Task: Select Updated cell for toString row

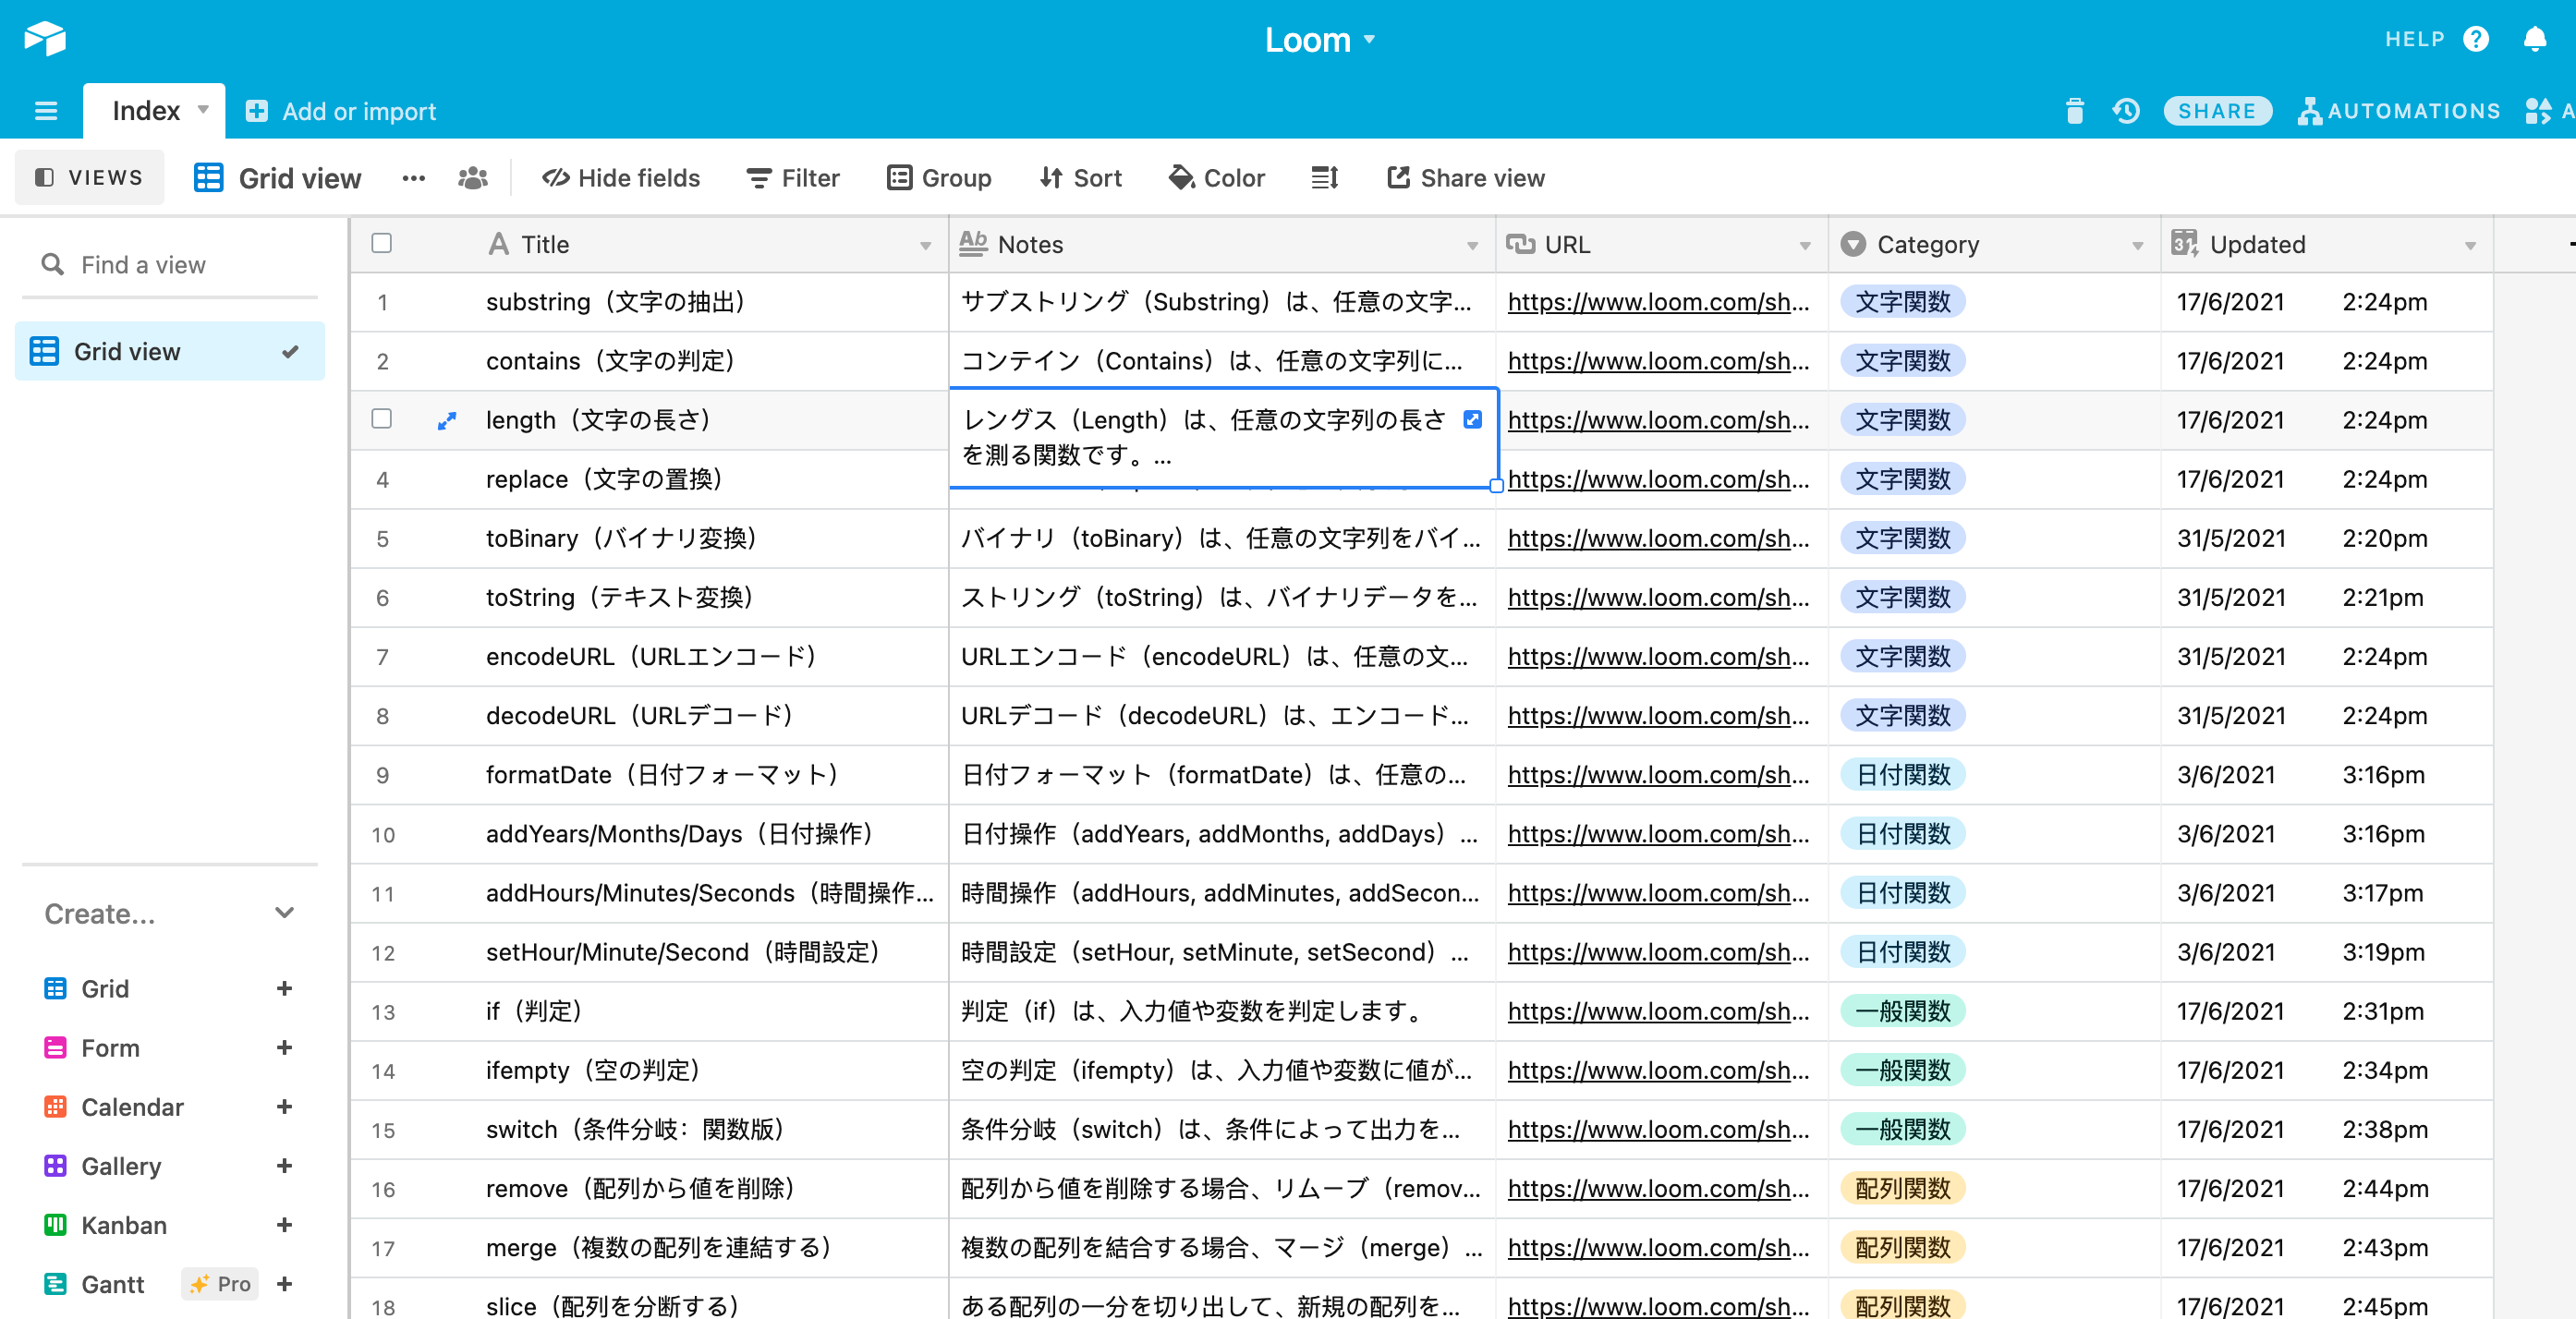Action: pyautogui.click(x=2326, y=598)
